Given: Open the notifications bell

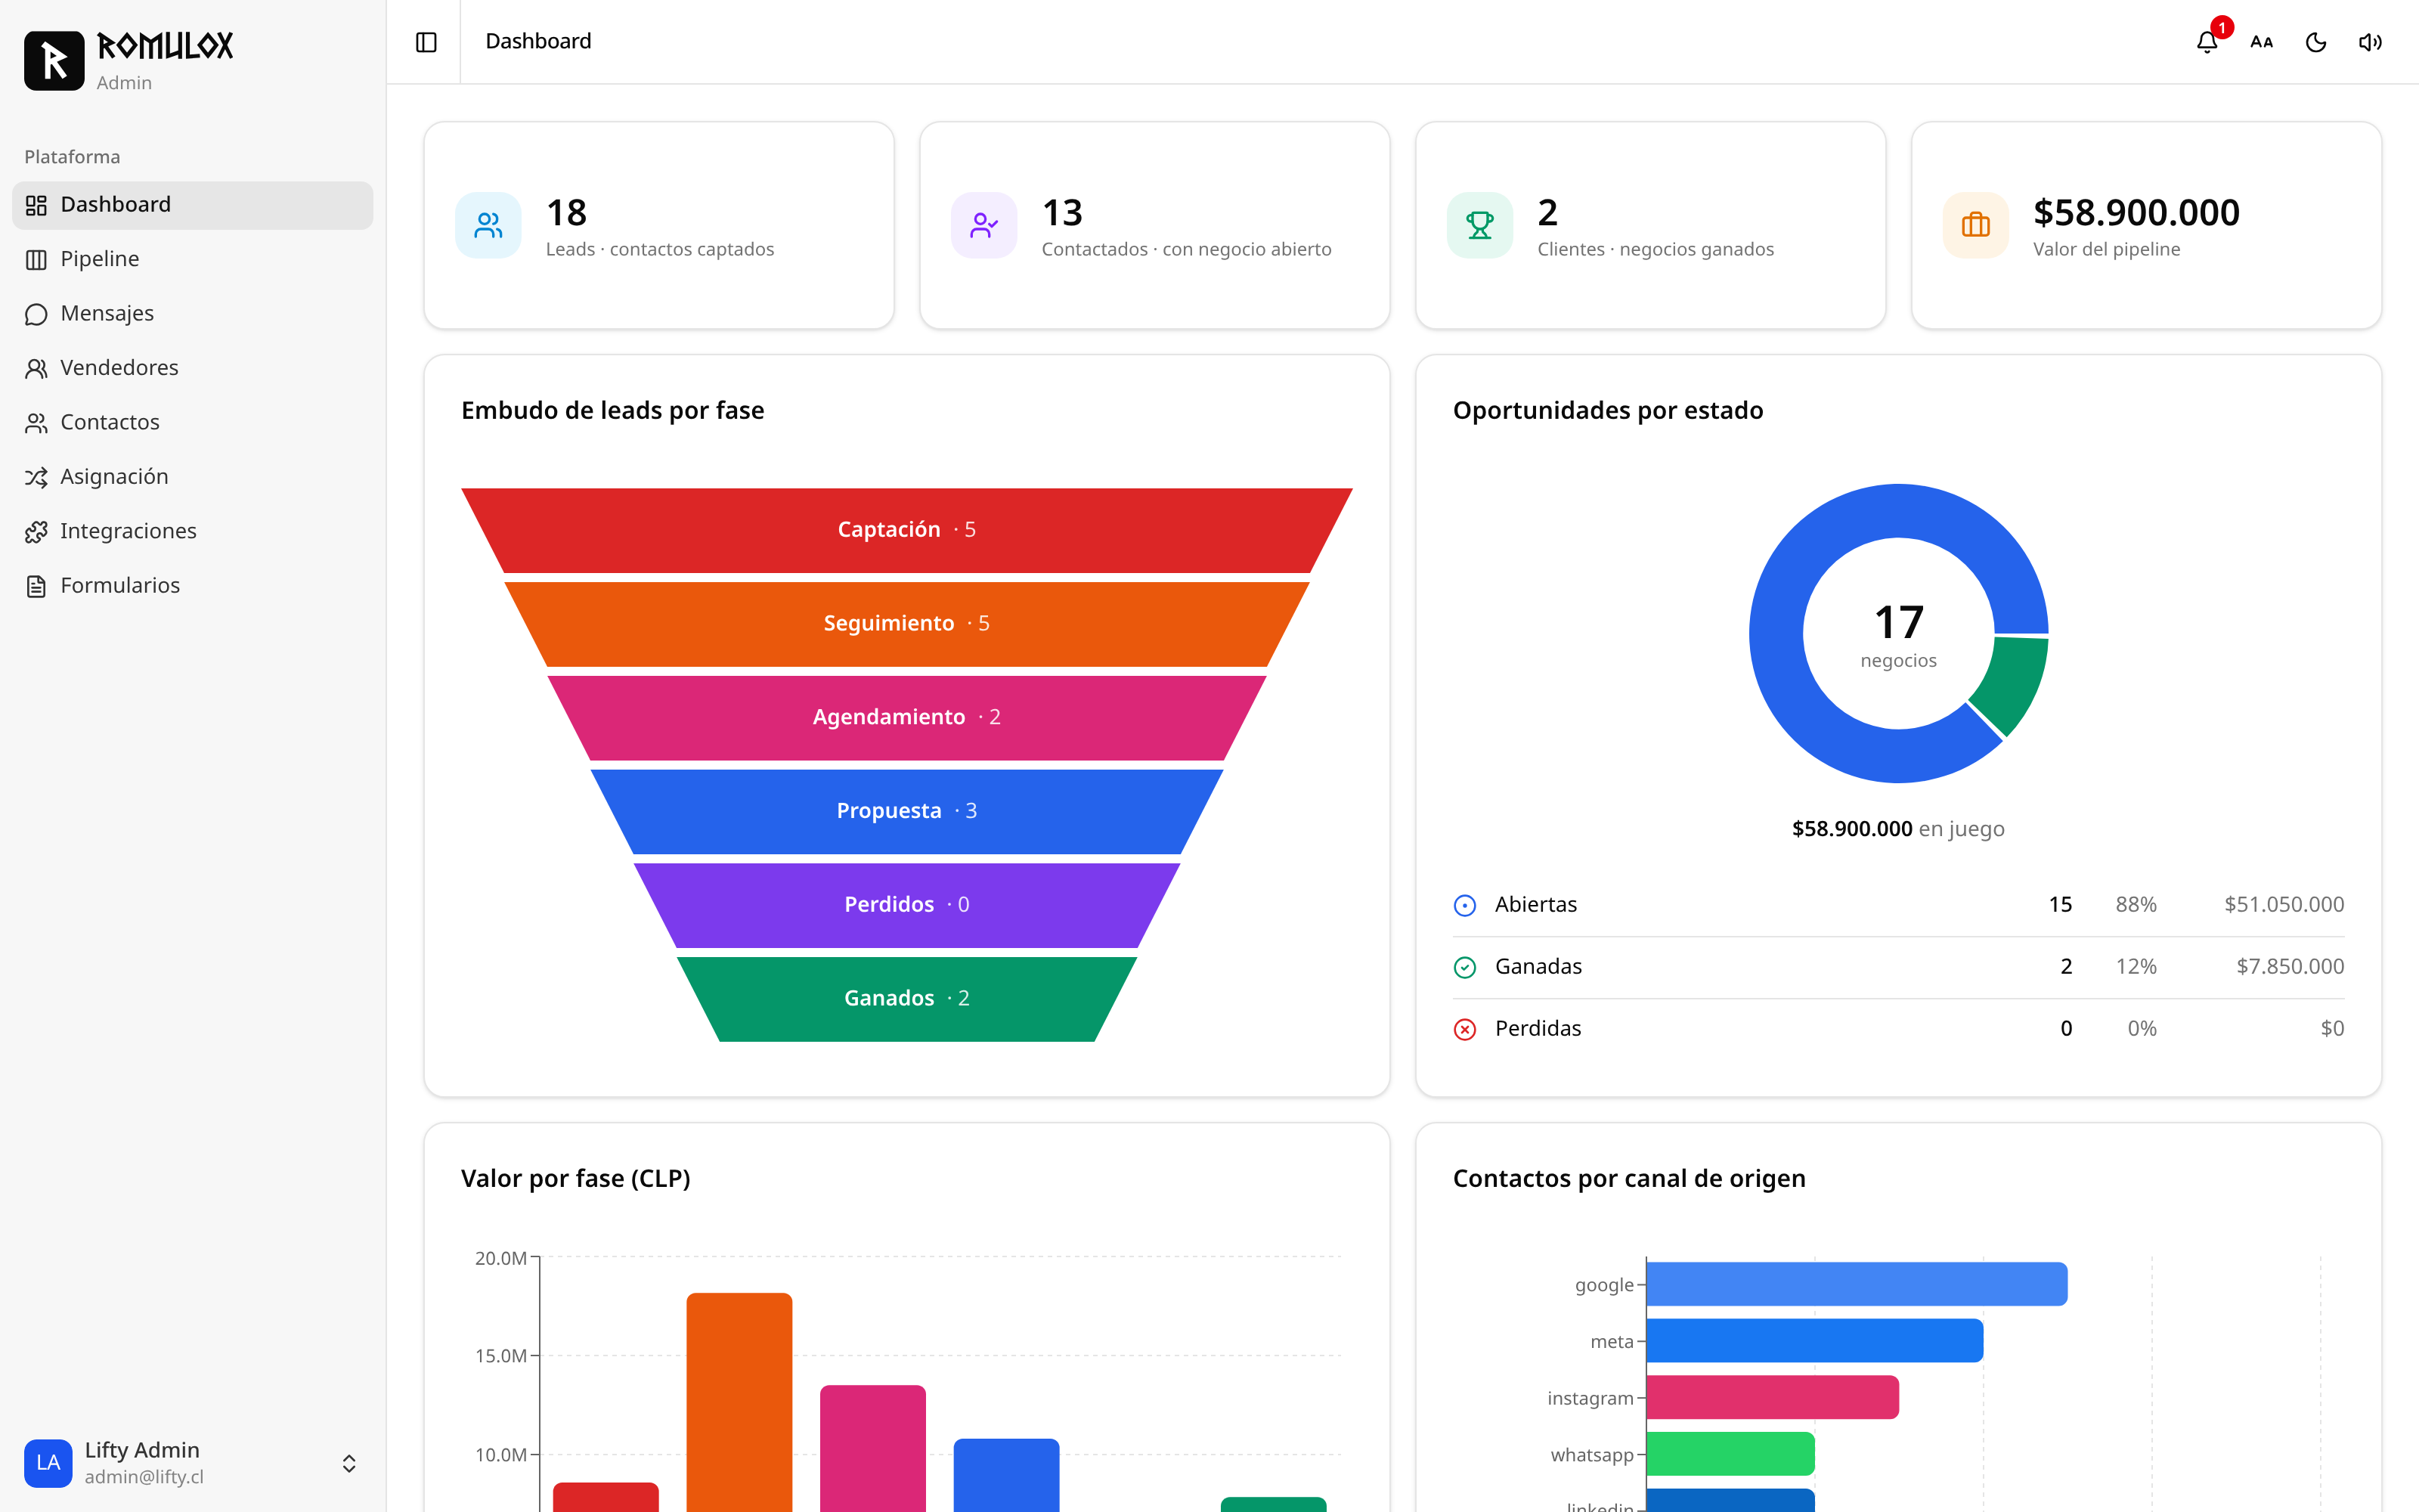Looking at the screenshot, I should (2207, 42).
